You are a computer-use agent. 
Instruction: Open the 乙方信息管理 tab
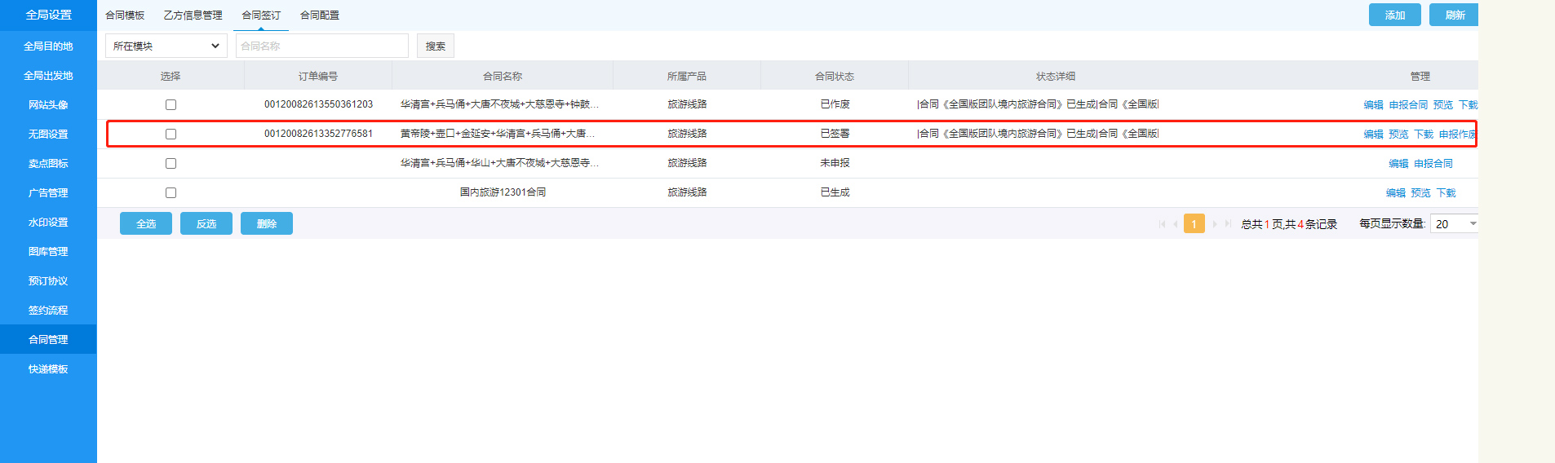coord(193,15)
